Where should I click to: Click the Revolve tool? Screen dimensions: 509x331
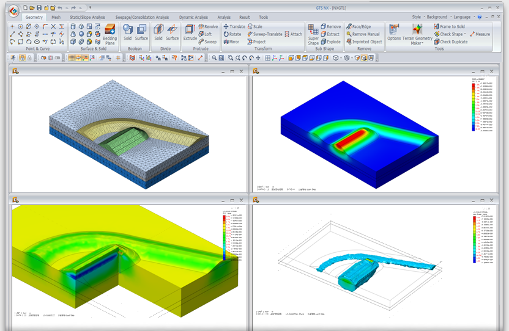[x=208, y=27]
